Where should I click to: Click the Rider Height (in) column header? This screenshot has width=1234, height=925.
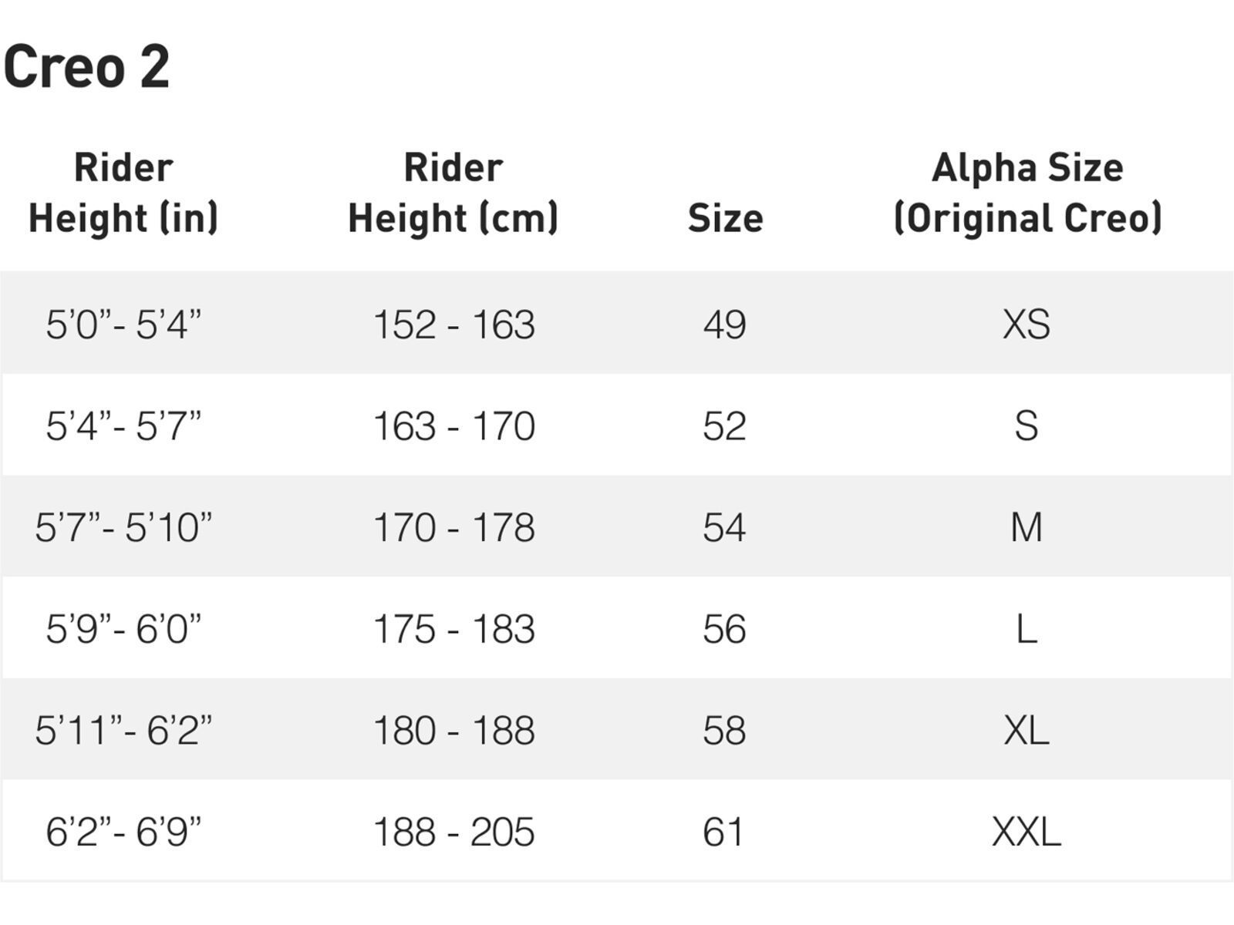(123, 193)
